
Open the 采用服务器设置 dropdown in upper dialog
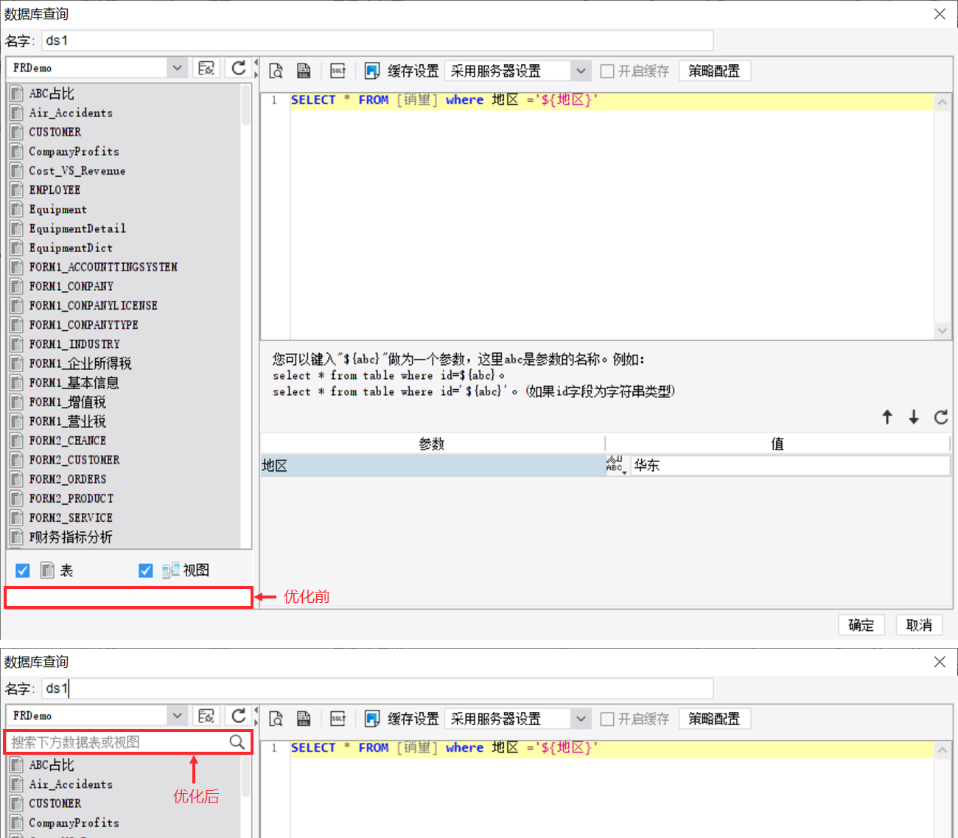click(581, 71)
